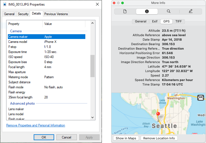
Task: Click the red map pin on Seattle
Action: (x=158, y=114)
